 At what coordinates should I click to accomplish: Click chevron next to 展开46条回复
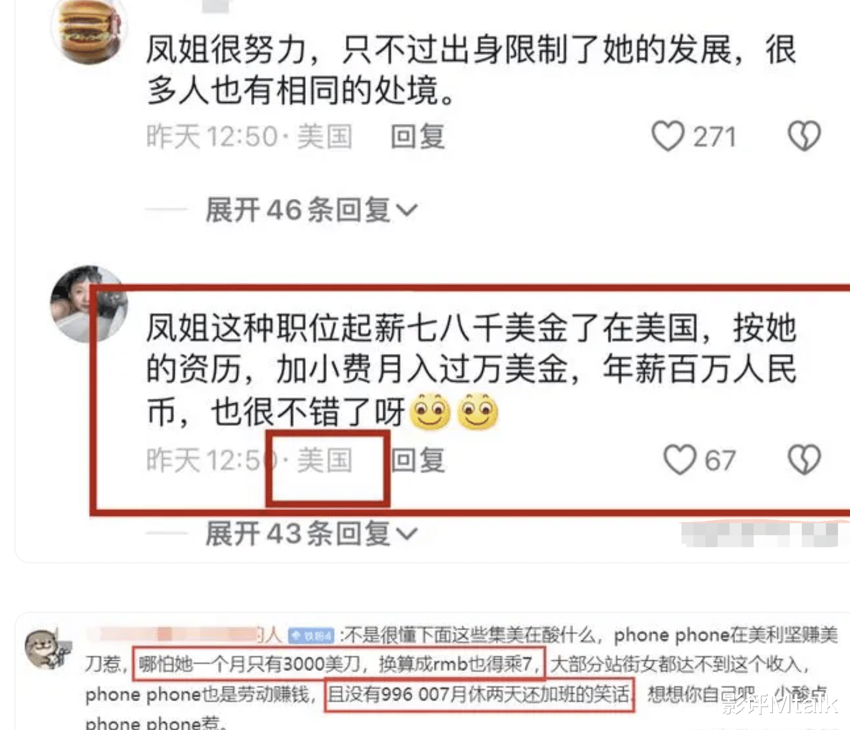click(407, 210)
